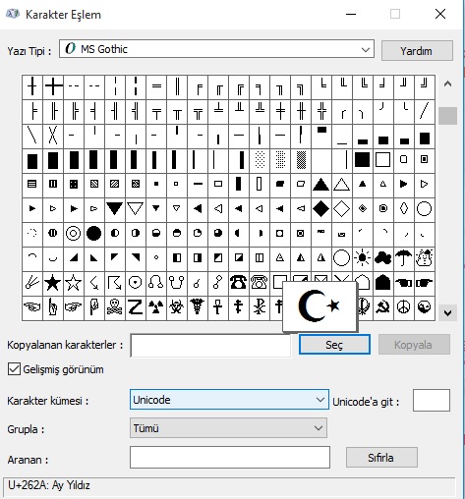
Task: Pick the black diamond character
Action: click(x=320, y=208)
